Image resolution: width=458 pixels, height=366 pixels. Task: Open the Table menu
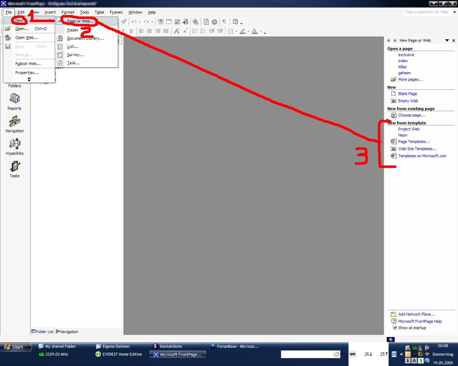pyautogui.click(x=99, y=12)
